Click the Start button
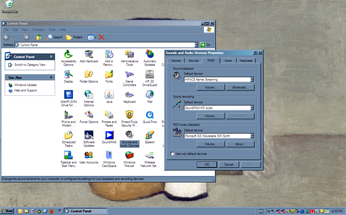This screenshot has height=215, width=346. pyautogui.click(x=7, y=211)
